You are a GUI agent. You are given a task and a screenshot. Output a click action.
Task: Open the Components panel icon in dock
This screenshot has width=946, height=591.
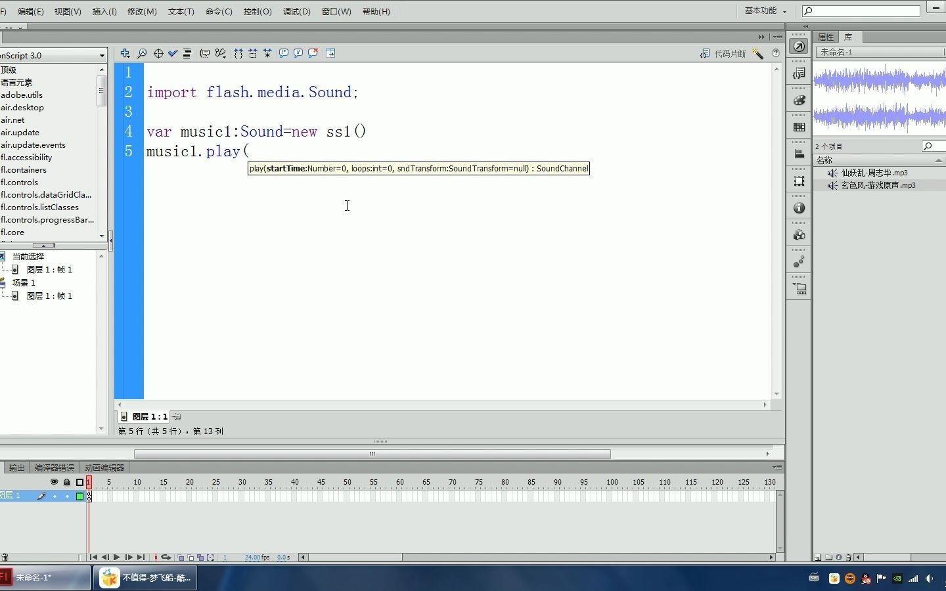point(799,234)
